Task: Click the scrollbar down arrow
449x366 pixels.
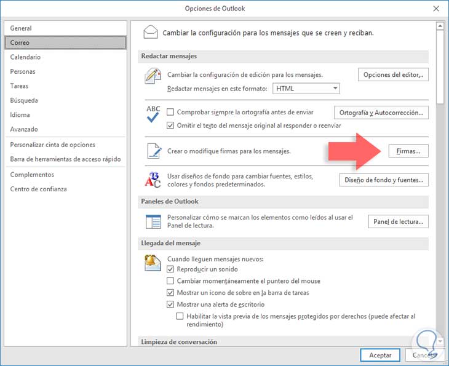Action: [440, 341]
